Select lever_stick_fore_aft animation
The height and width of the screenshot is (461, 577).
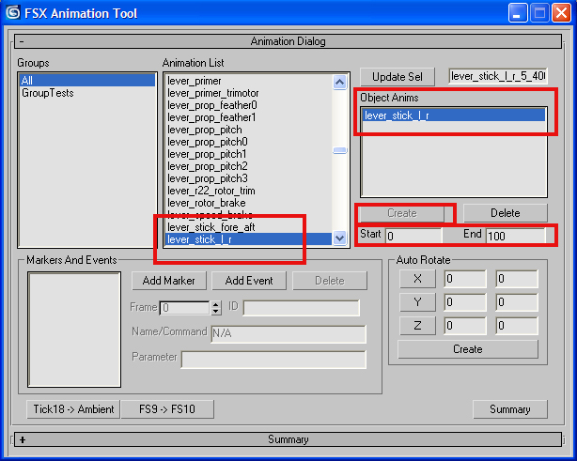[x=248, y=227]
